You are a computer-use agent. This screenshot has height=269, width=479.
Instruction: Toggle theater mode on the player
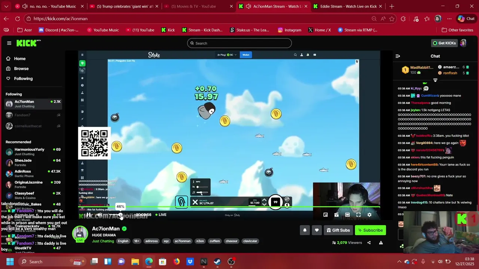(x=347, y=215)
